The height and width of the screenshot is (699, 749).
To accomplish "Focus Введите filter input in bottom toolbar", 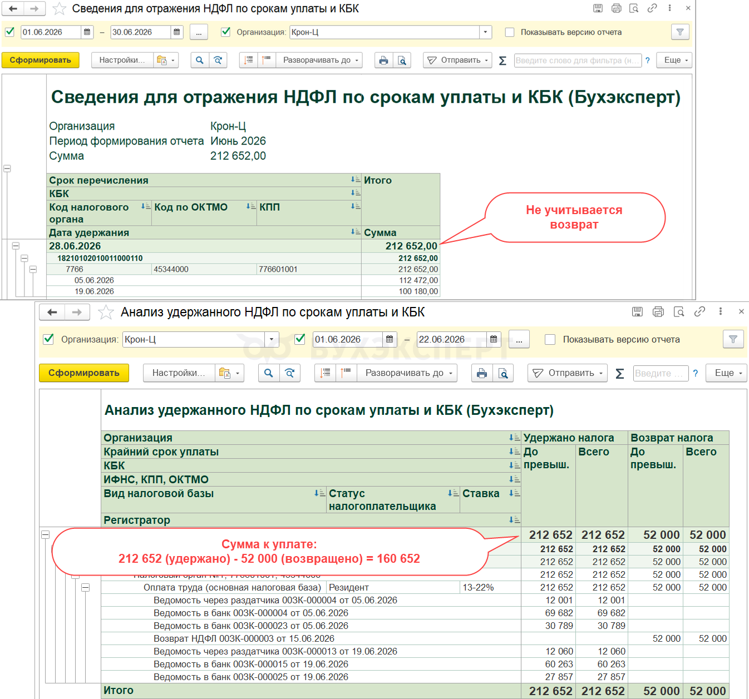I will 661,373.
